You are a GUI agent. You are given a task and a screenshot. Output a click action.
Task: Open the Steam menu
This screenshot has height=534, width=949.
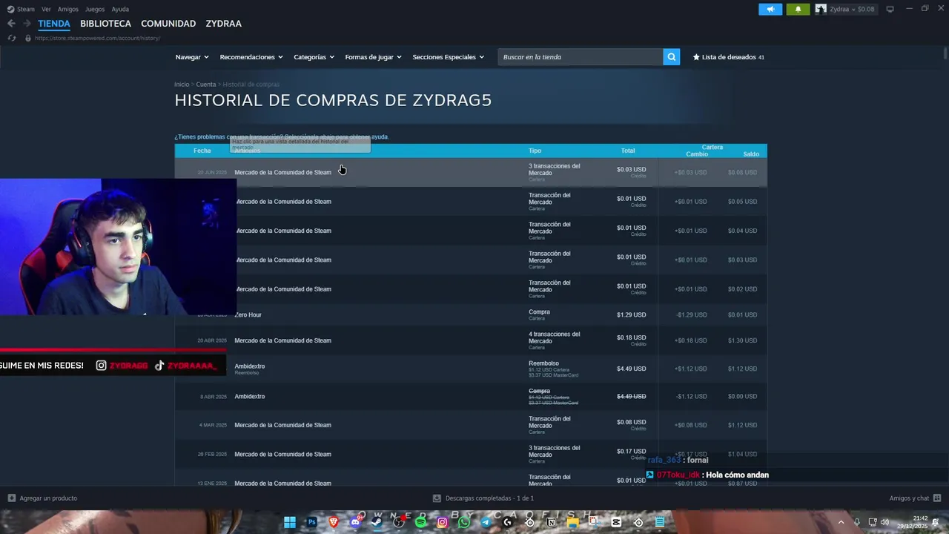point(22,9)
